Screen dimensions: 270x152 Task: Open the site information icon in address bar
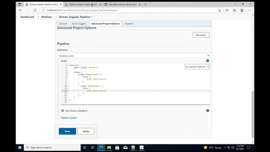coord(43,10)
